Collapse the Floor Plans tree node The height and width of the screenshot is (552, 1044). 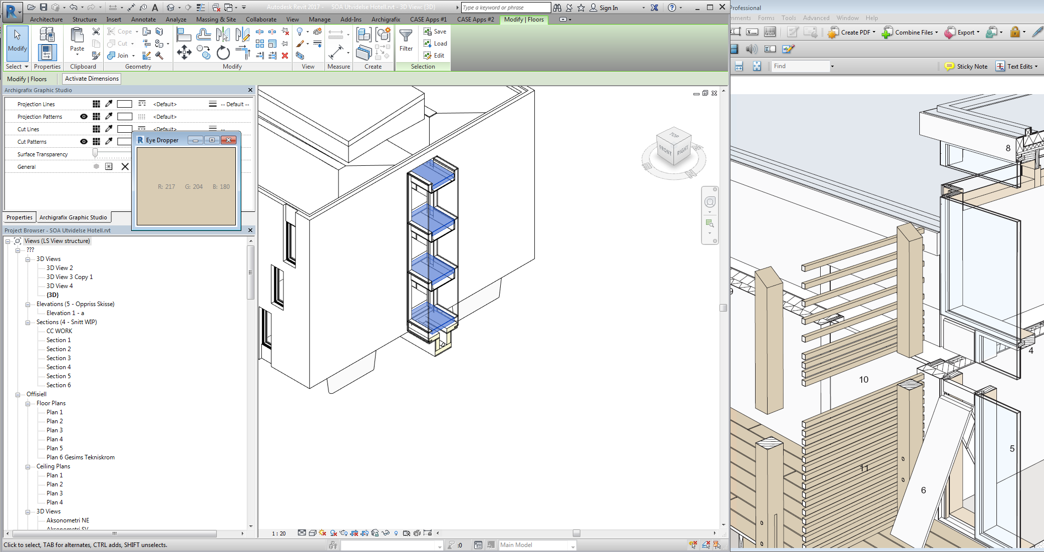click(x=28, y=403)
